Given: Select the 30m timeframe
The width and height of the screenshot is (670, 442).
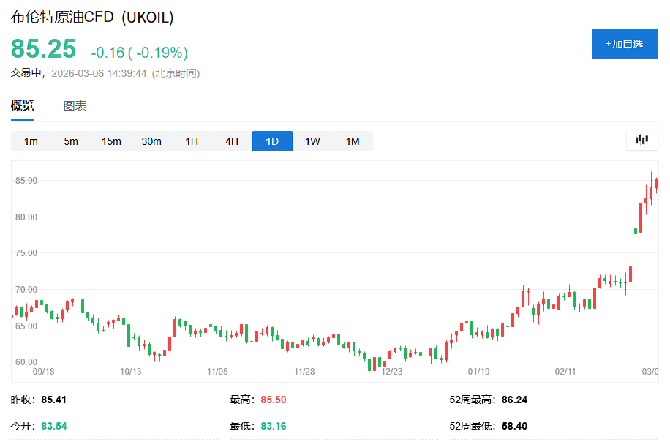Looking at the screenshot, I should point(151,142).
